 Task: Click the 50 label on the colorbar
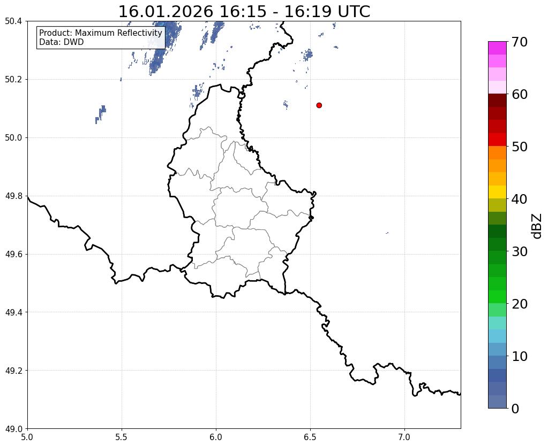pyautogui.click(x=520, y=147)
